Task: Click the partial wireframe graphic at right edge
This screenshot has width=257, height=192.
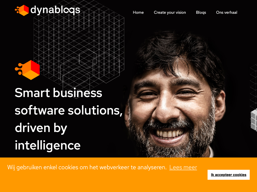Action: coord(253,86)
